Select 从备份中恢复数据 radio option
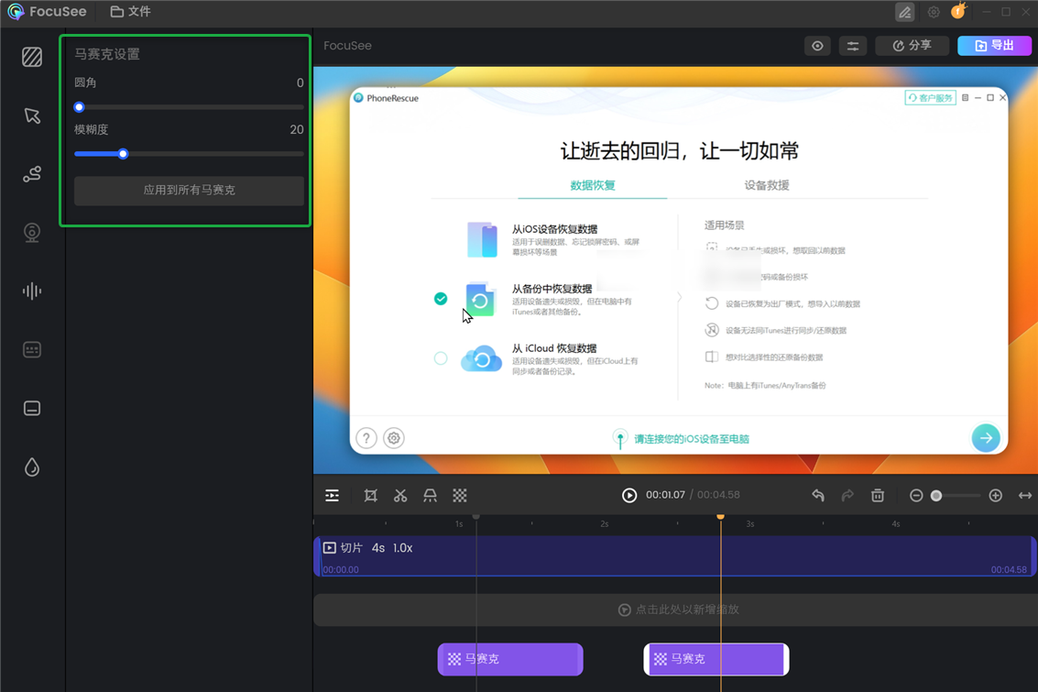The image size is (1038, 692). (441, 299)
